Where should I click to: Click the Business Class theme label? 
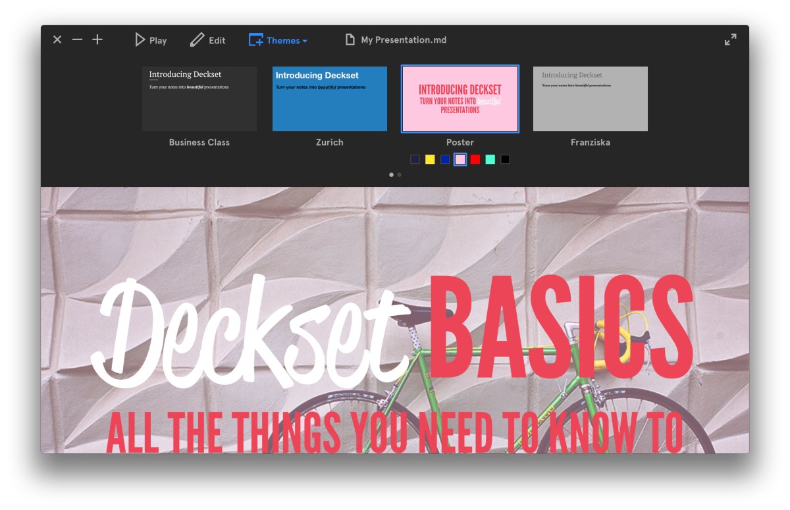[199, 142]
